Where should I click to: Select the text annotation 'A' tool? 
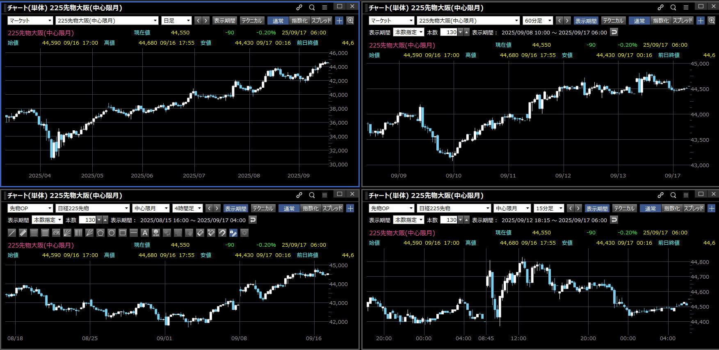(x=145, y=233)
